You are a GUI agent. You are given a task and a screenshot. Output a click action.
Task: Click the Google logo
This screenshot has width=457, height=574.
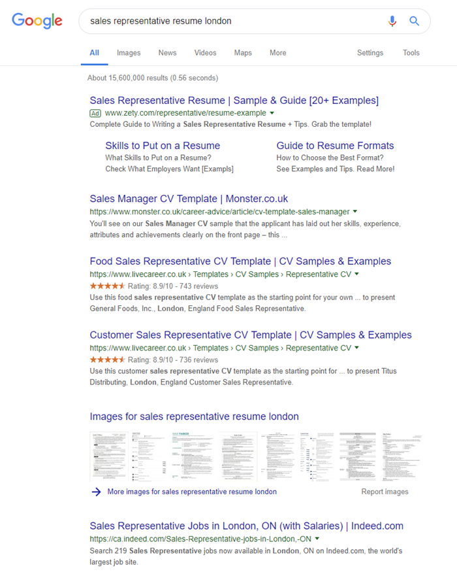[37, 21]
